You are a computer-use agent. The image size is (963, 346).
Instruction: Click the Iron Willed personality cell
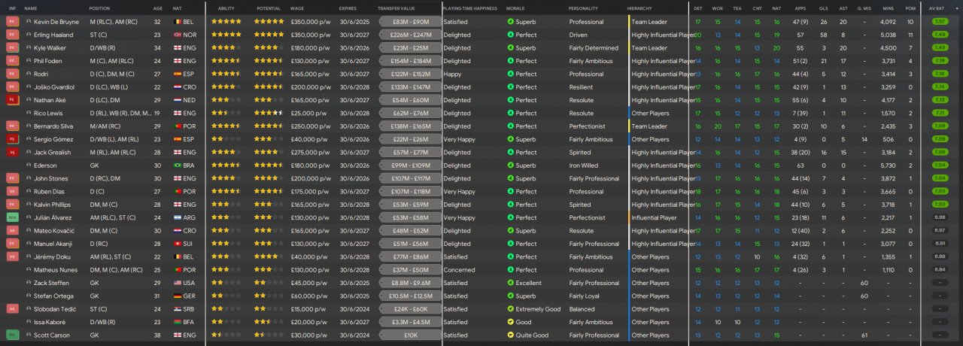pos(584,165)
